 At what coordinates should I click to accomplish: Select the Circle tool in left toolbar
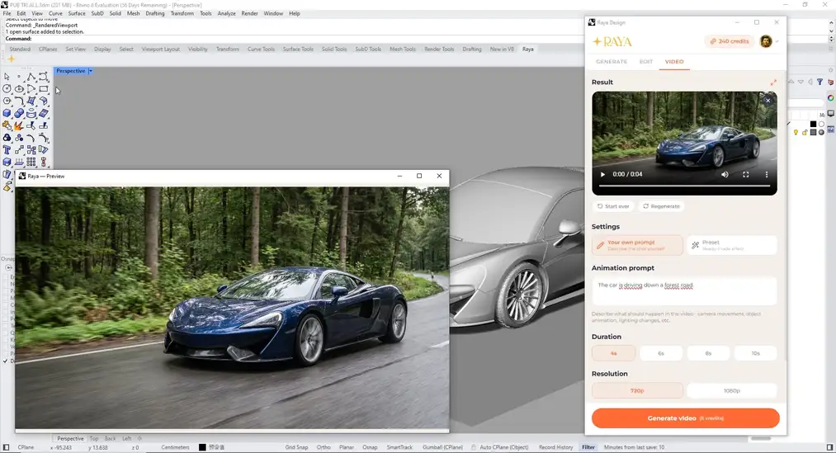pyautogui.click(x=7, y=88)
